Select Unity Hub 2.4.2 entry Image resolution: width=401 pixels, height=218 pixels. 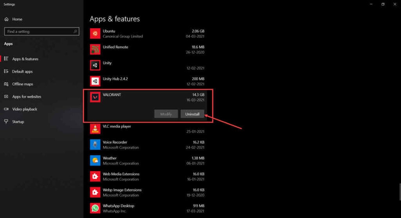click(116, 79)
